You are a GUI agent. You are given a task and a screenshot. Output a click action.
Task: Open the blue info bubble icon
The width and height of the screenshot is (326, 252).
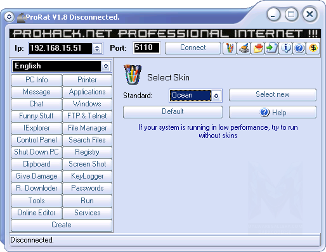click(x=285, y=48)
